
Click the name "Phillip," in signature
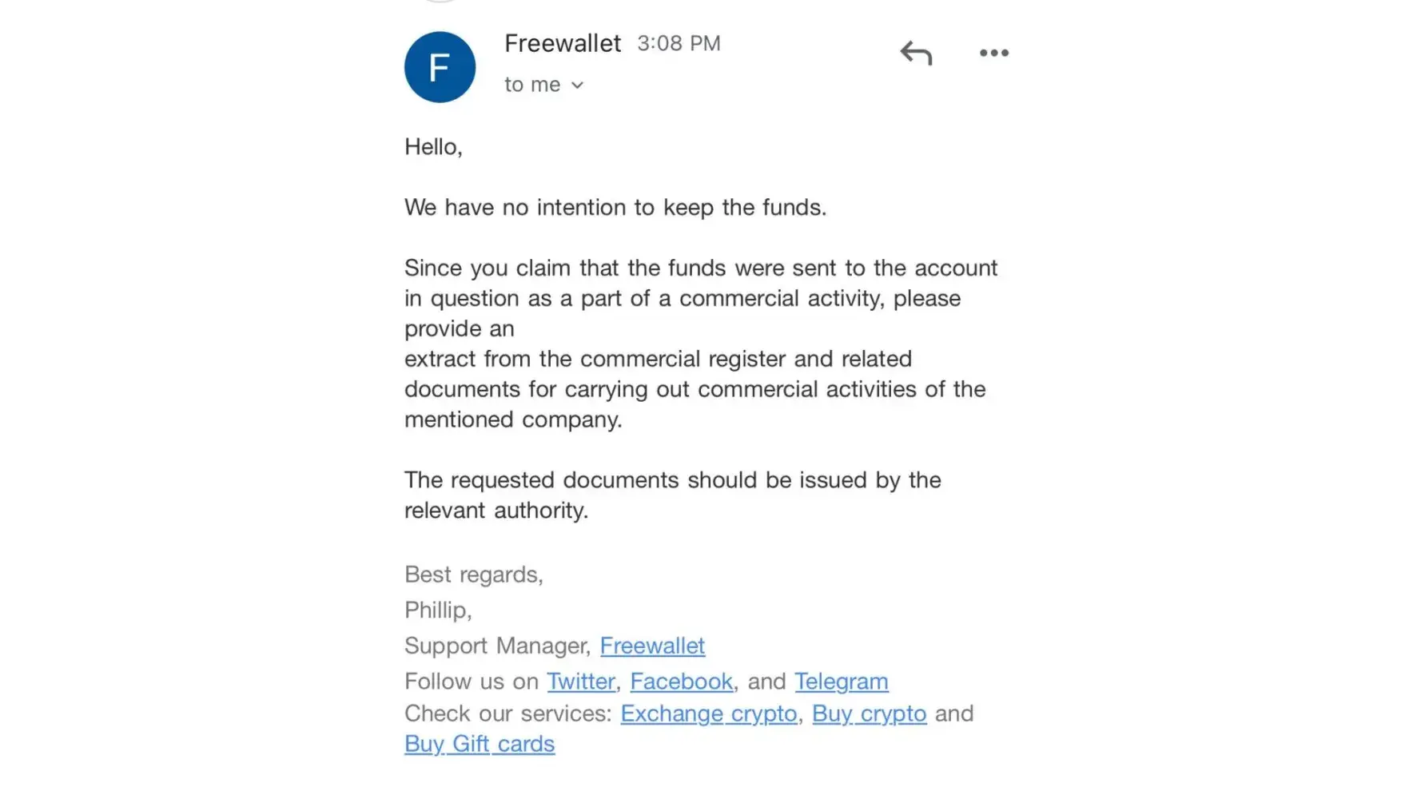click(438, 610)
